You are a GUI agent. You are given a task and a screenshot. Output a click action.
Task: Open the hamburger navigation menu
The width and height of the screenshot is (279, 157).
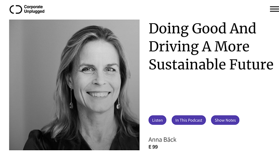[x=274, y=9]
